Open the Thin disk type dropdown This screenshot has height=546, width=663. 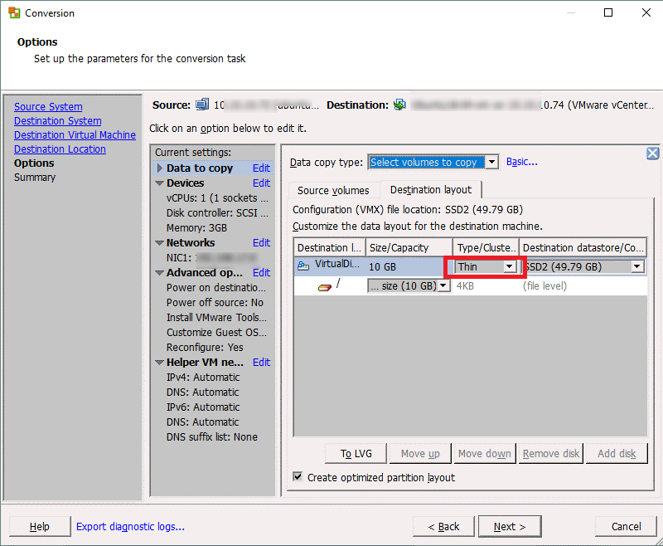click(x=509, y=266)
